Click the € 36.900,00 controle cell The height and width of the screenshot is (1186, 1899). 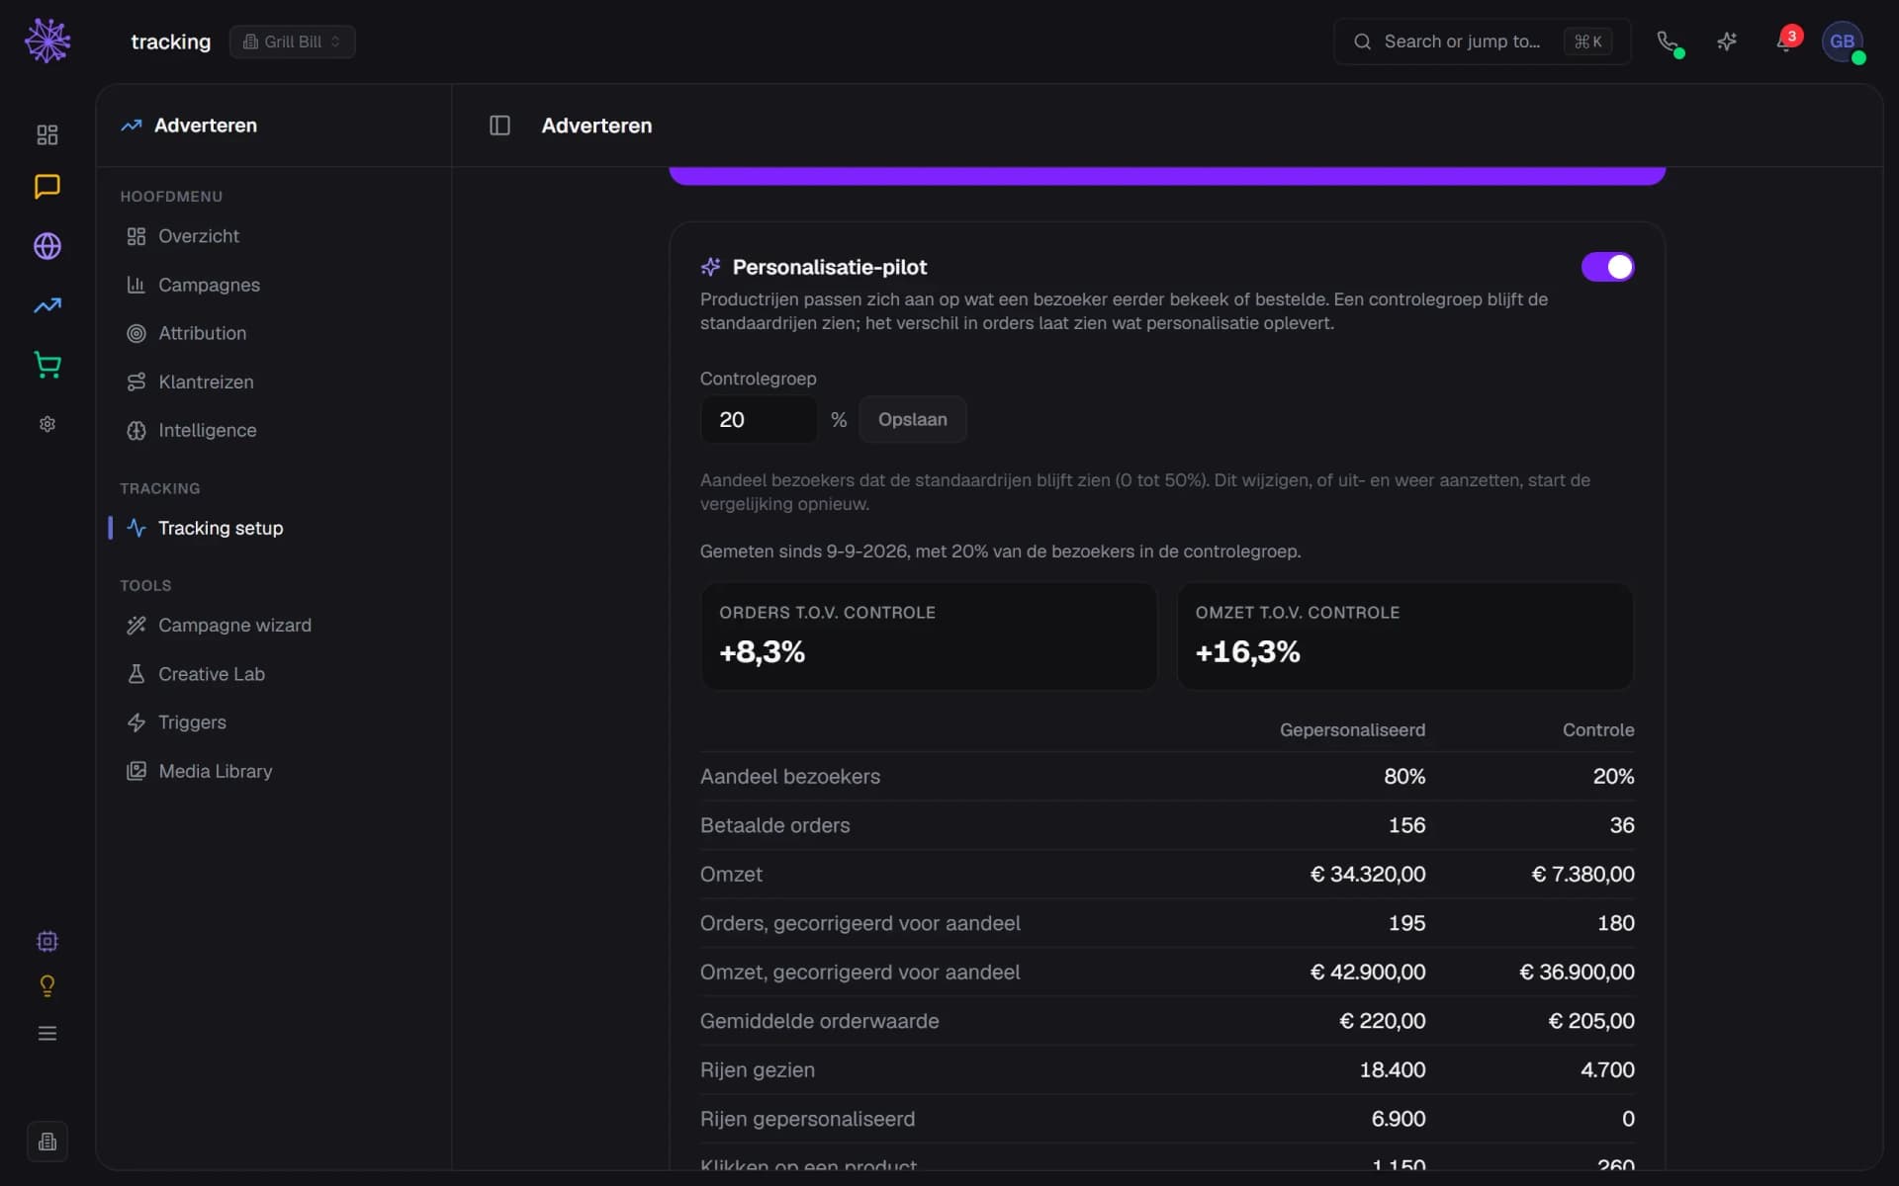(1577, 972)
